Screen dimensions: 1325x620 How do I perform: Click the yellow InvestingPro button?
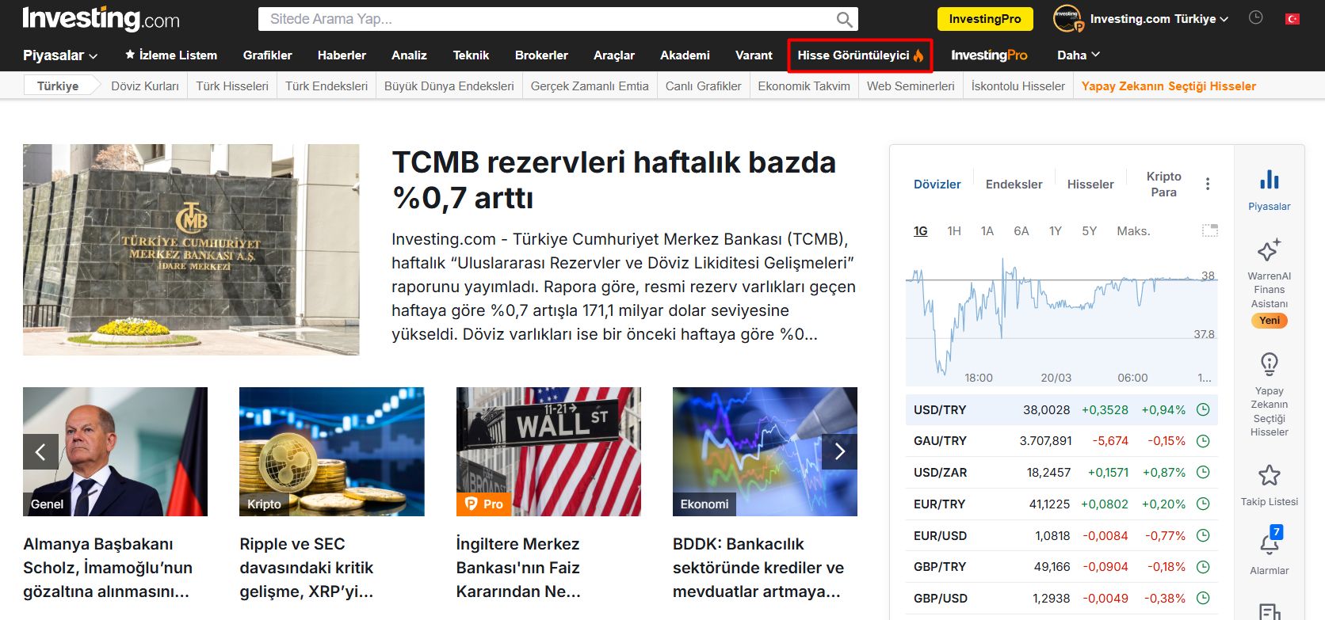pos(985,19)
